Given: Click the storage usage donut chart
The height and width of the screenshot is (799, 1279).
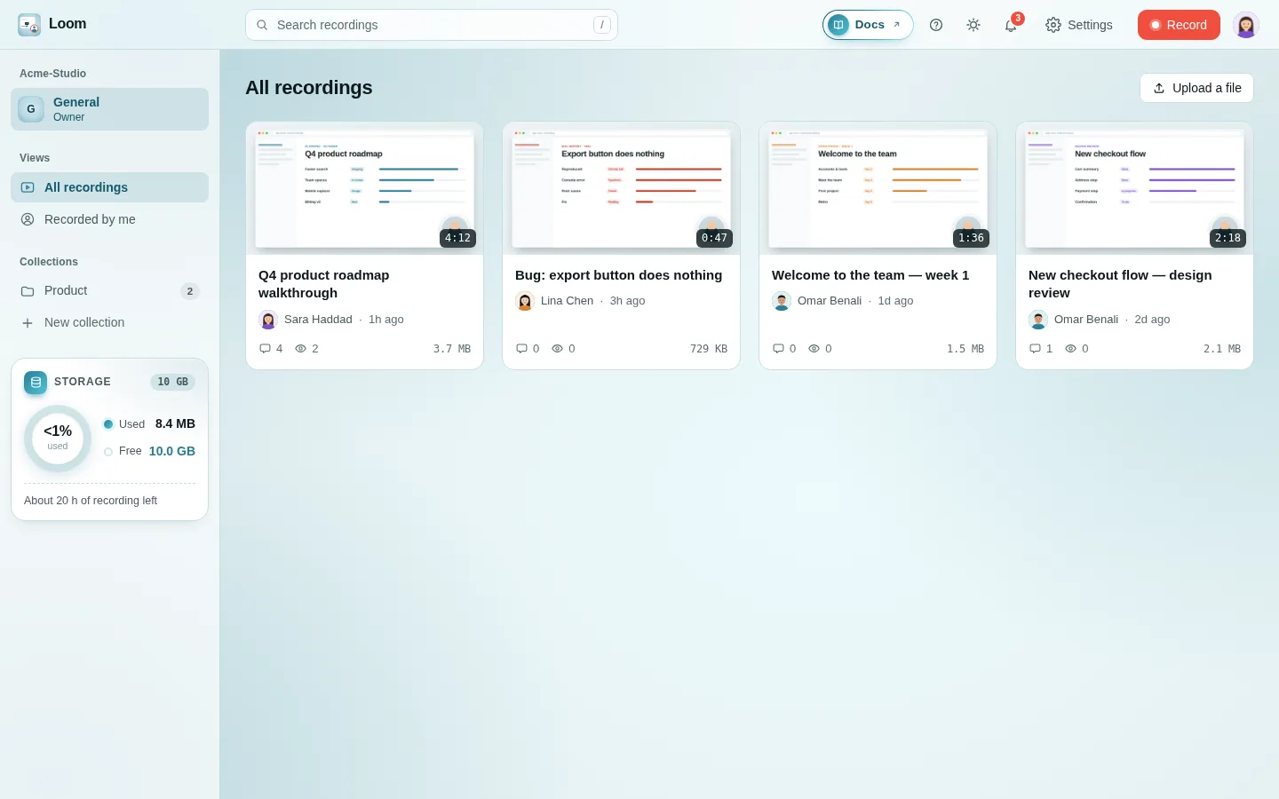Looking at the screenshot, I should click(58, 439).
